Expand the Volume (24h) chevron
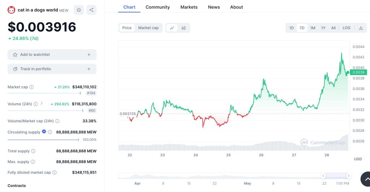Image resolution: width=370 pixels, height=192 pixels. point(42,104)
